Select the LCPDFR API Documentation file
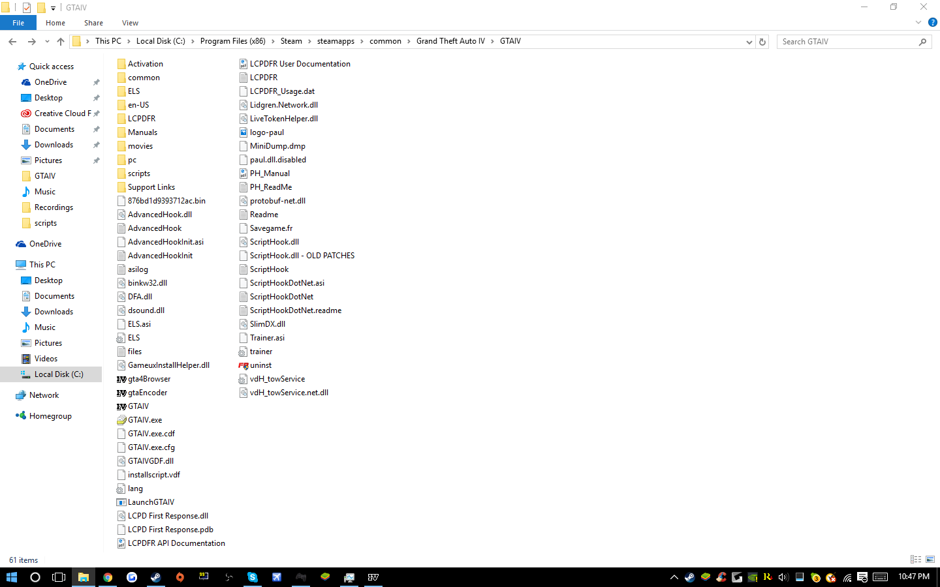This screenshot has height=587, width=940. (x=171, y=543)
